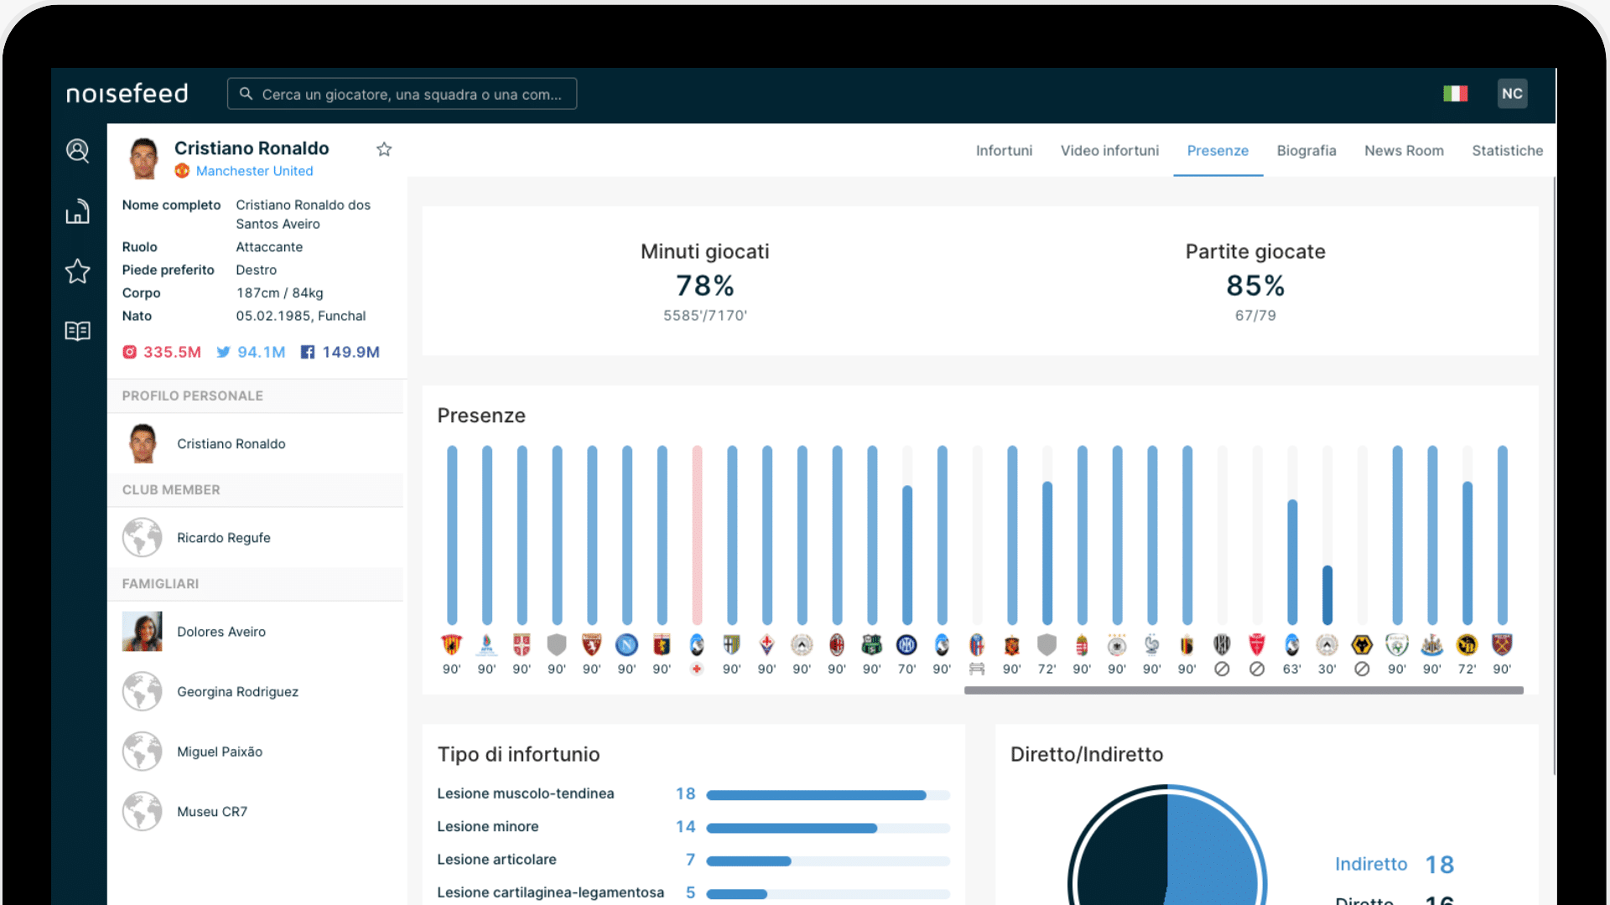Screen dimensions: 1610x905
Task: Open the player profile sidebar icon
Action: tap(77, 151)
